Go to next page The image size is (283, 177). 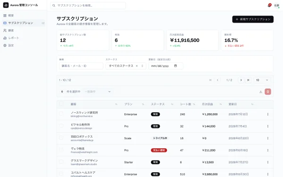[x=241, y=80]
